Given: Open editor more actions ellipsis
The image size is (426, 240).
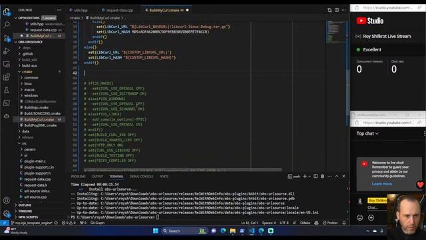Looking at the screenshot, I should click(343, 10).
